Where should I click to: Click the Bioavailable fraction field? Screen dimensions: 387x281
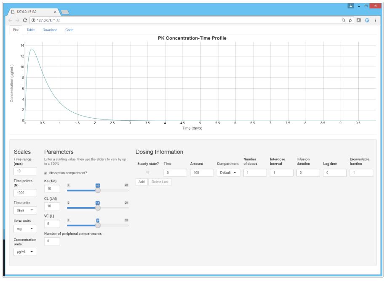click(361, 172)
